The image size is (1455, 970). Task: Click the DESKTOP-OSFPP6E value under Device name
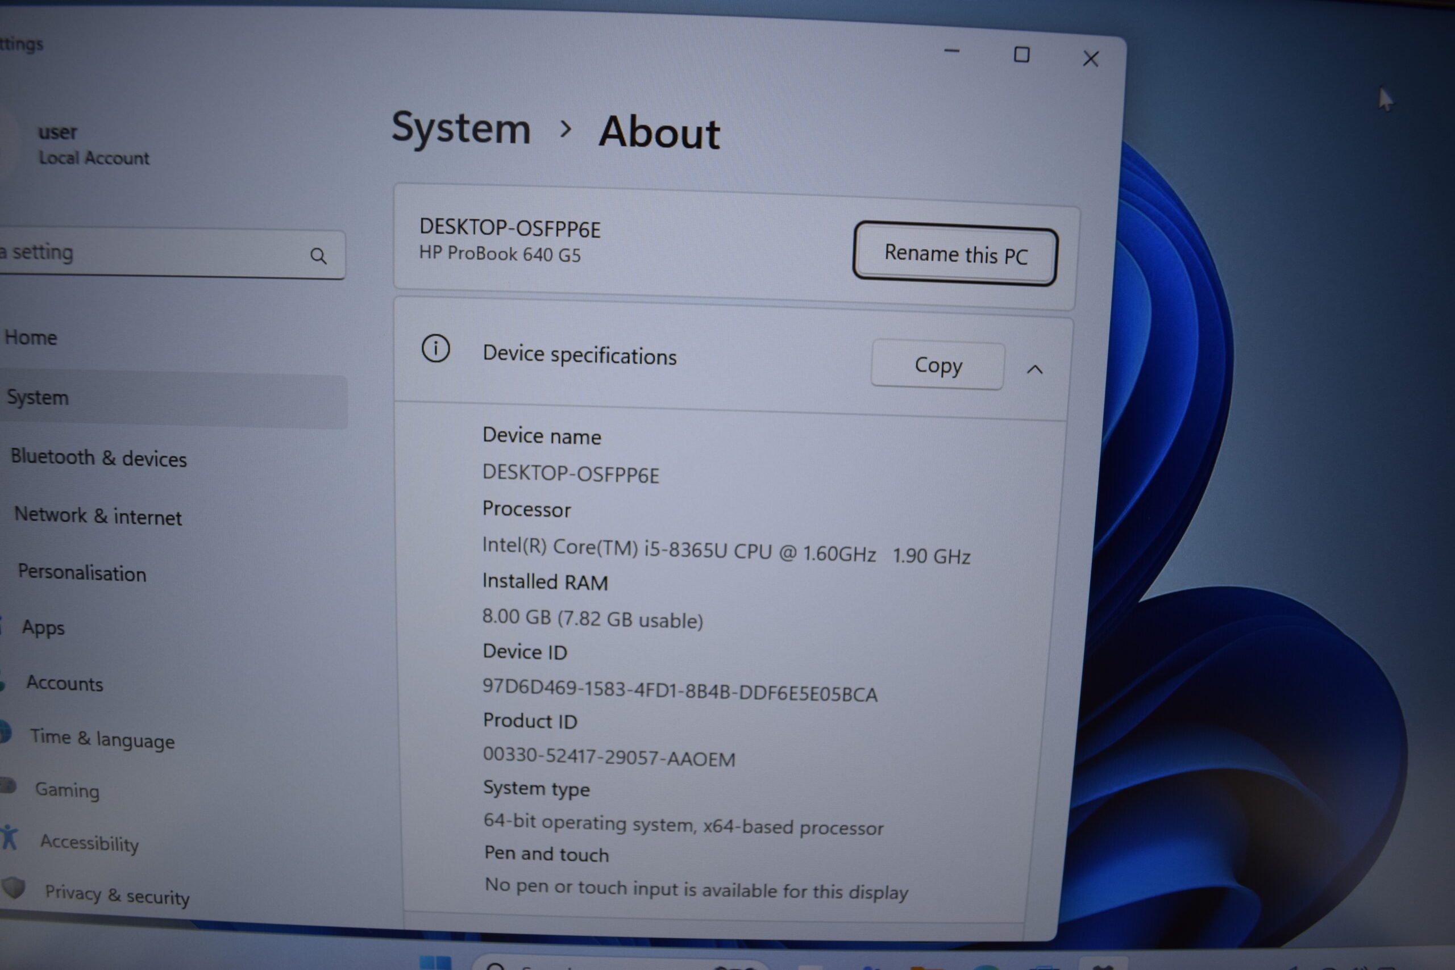(571, 473)
